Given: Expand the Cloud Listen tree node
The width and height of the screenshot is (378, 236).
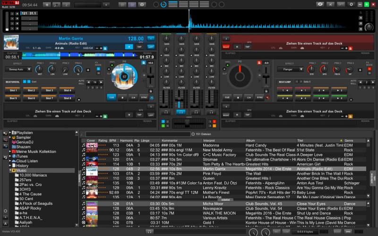Looking at the screenshot, I should click(10, 161).
